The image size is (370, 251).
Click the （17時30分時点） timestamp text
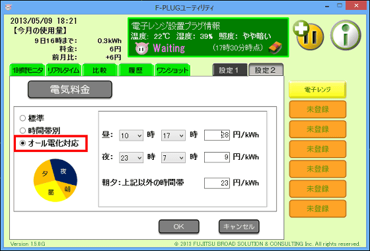[x=238, y=48]
